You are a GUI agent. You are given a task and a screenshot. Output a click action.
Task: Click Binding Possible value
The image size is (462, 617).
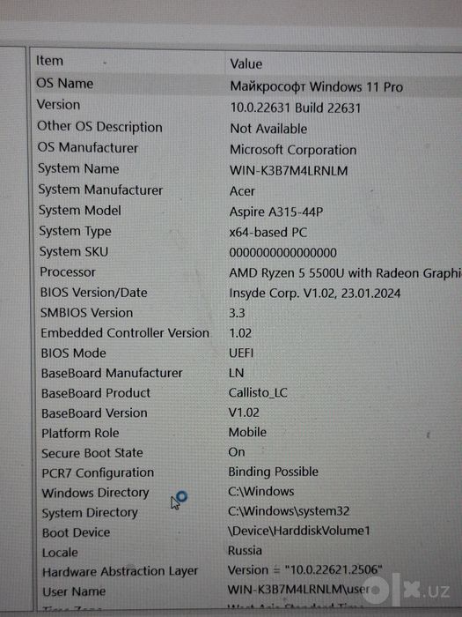tap(273, 472)
